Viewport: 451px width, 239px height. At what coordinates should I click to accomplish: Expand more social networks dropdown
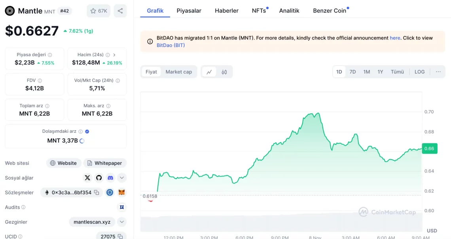click(x=122, y=178)
